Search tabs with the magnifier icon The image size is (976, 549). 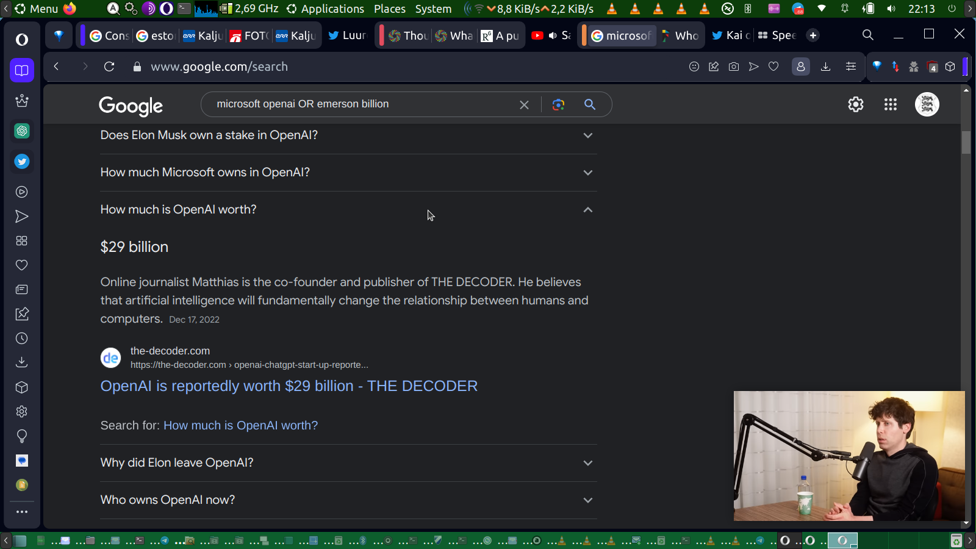[868, 35]
